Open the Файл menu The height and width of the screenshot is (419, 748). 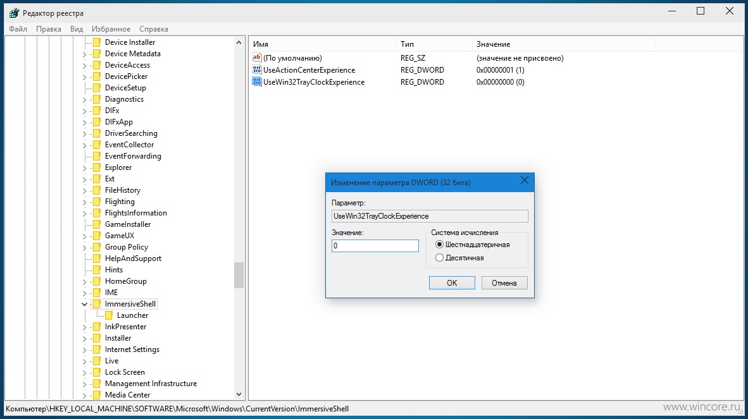point(18,28)
